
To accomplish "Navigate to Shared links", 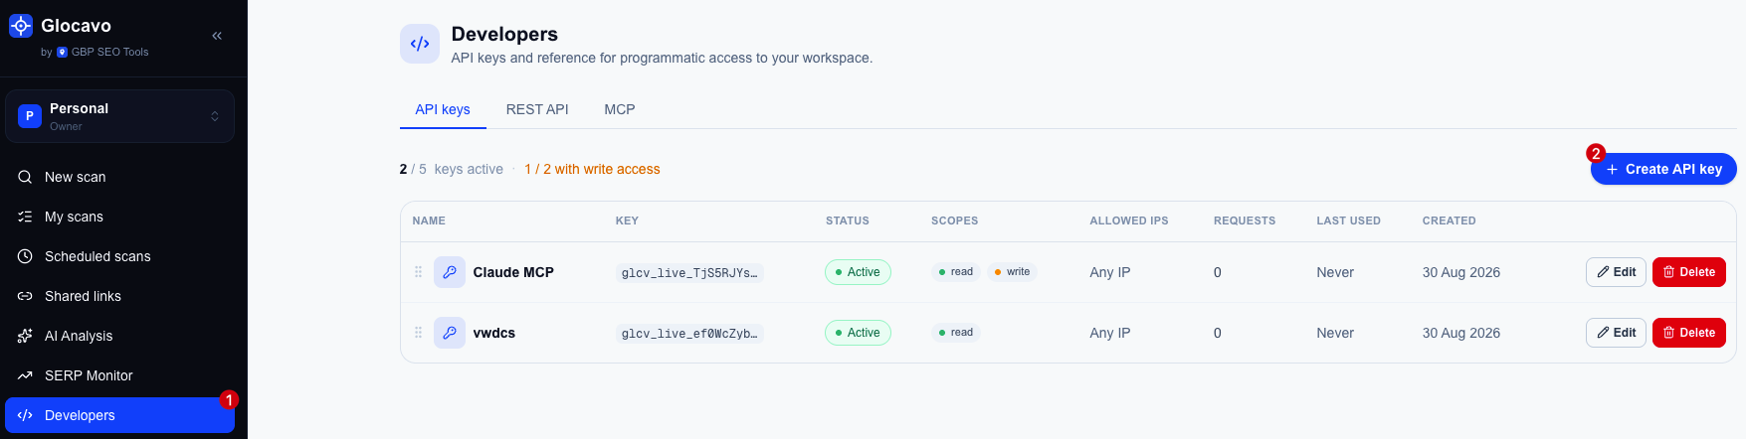I will pyautogui.click(x=119, y=296).
